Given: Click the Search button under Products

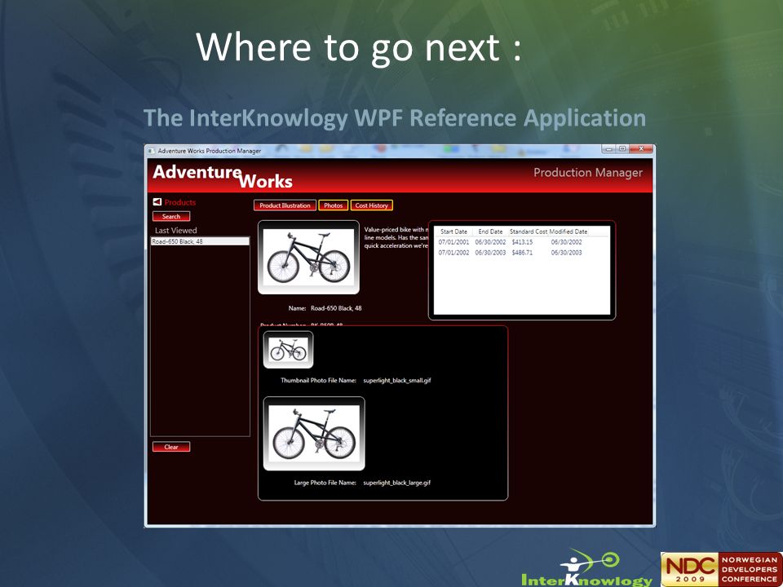Looking at the screenshot, I should [x=171, y=216].
